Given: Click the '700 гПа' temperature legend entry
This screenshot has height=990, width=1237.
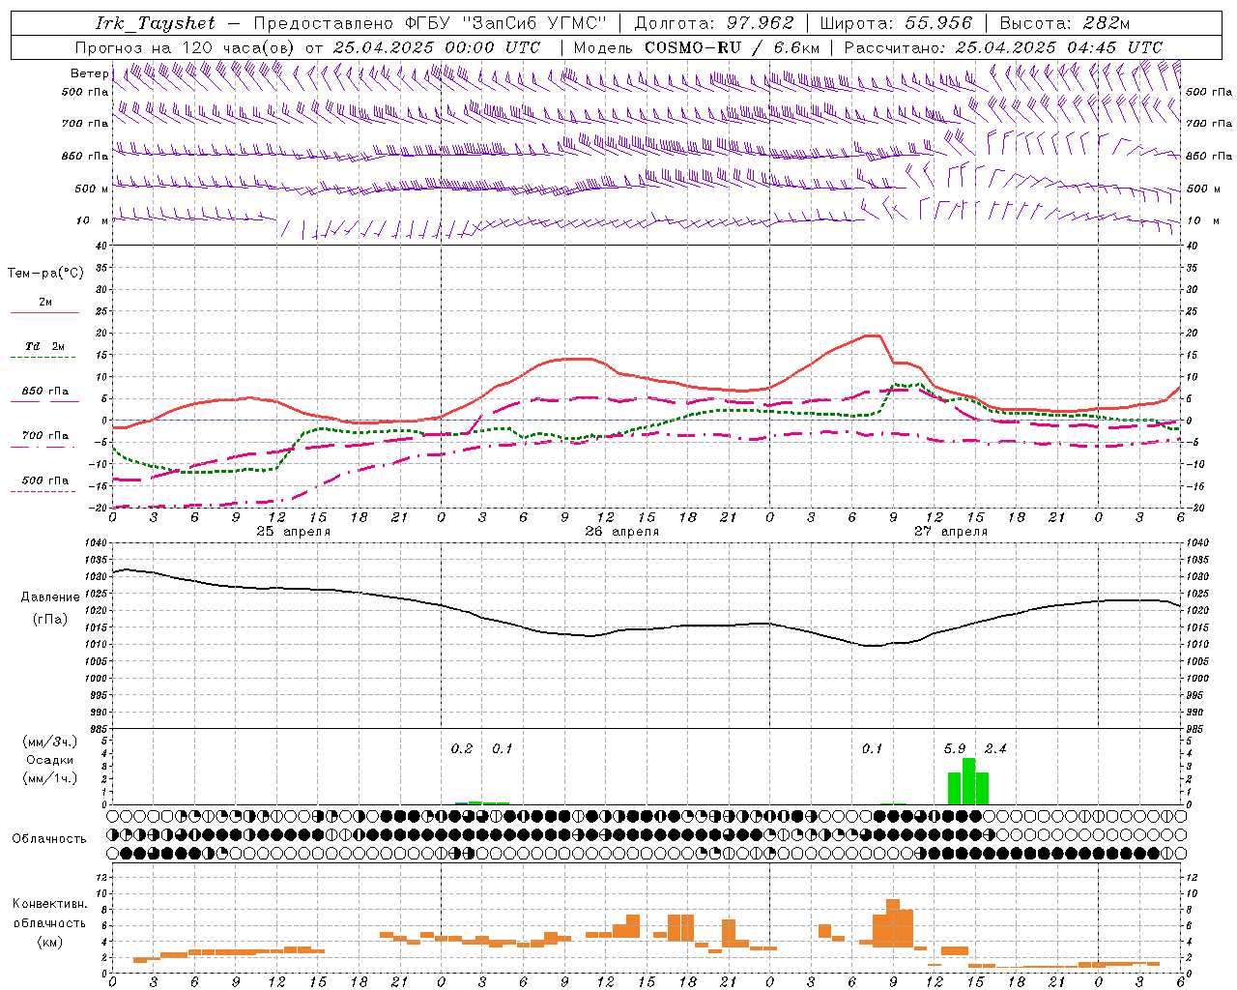Looking at the screenshot, I should tap(45, 435).
